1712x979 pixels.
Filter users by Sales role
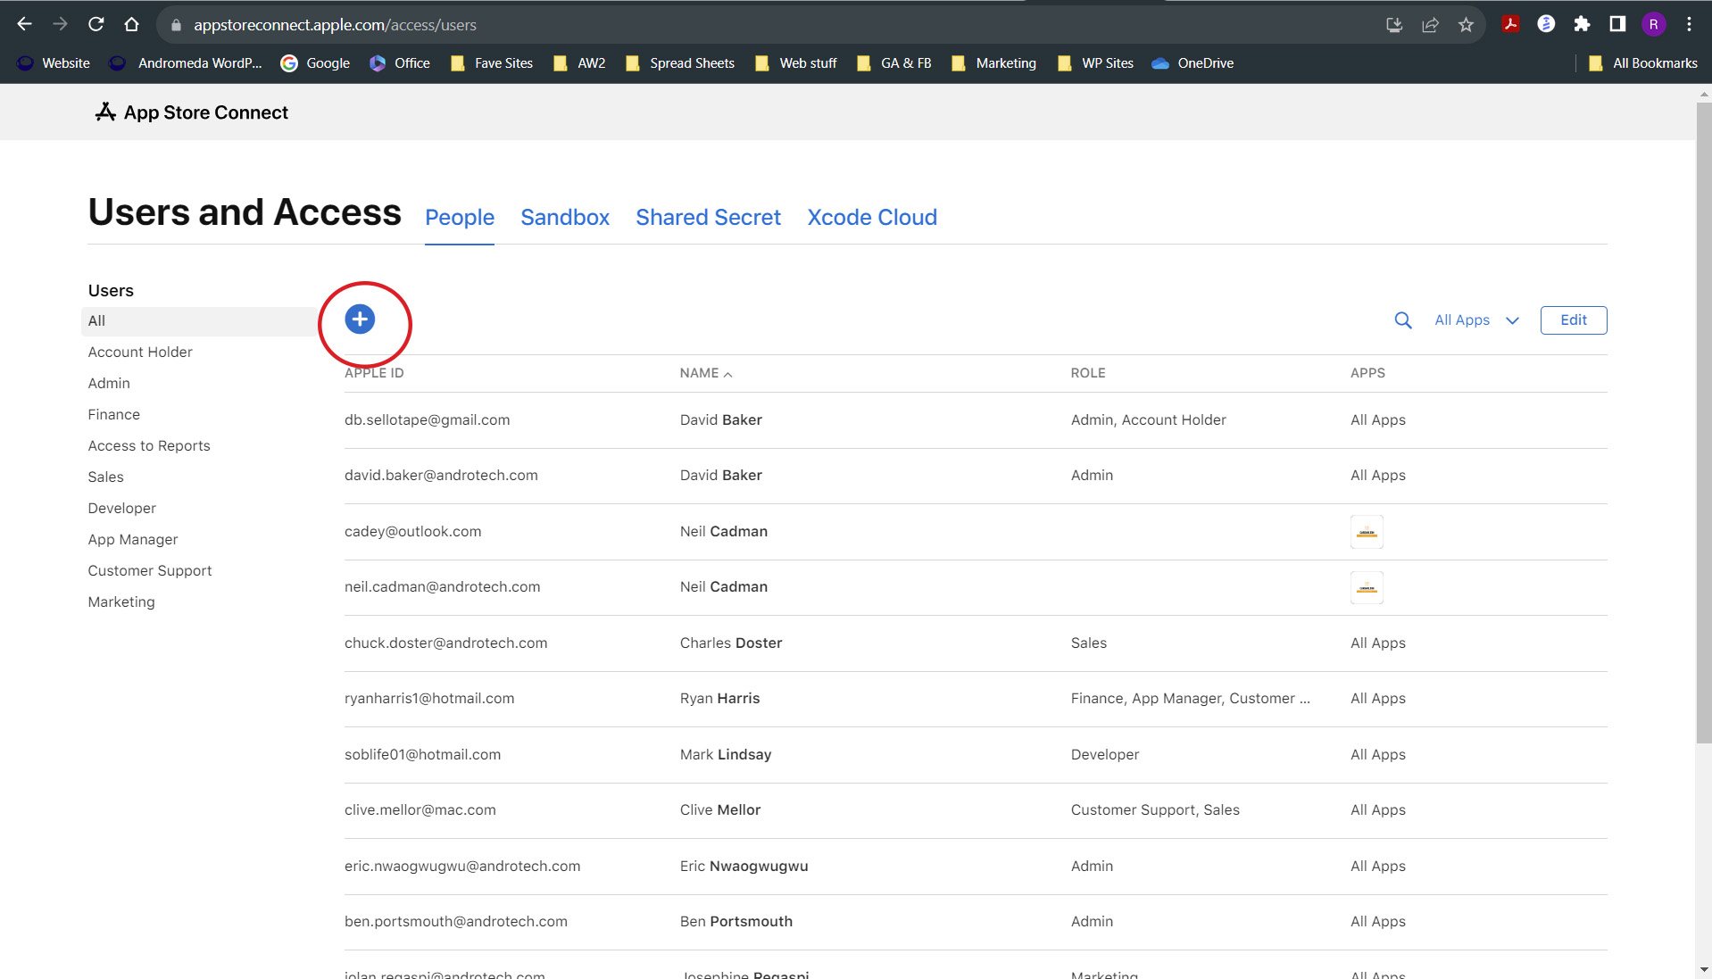(105, 477)
